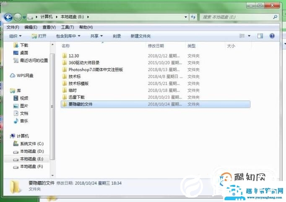The width and height of the screenshot is (286, 202).
Task: Open the 帮助(H) menu
Action: pyautogui.click(x=86, y=27)
